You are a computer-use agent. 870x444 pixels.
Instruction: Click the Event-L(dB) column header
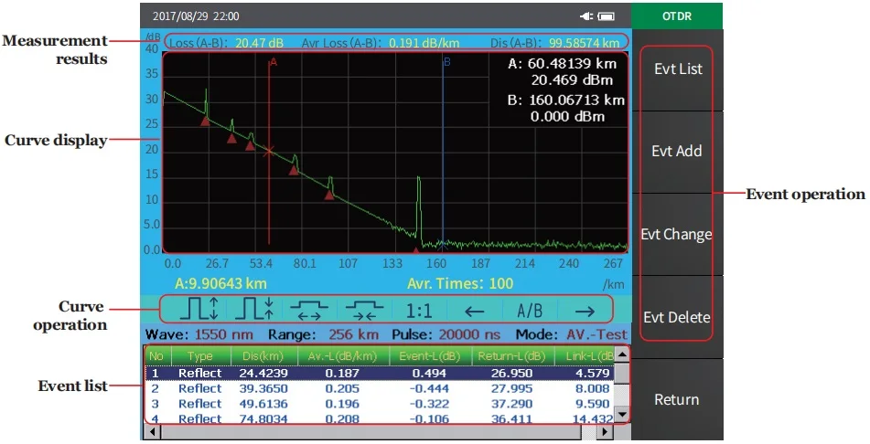pyautogui.click(x=430, y=356)
